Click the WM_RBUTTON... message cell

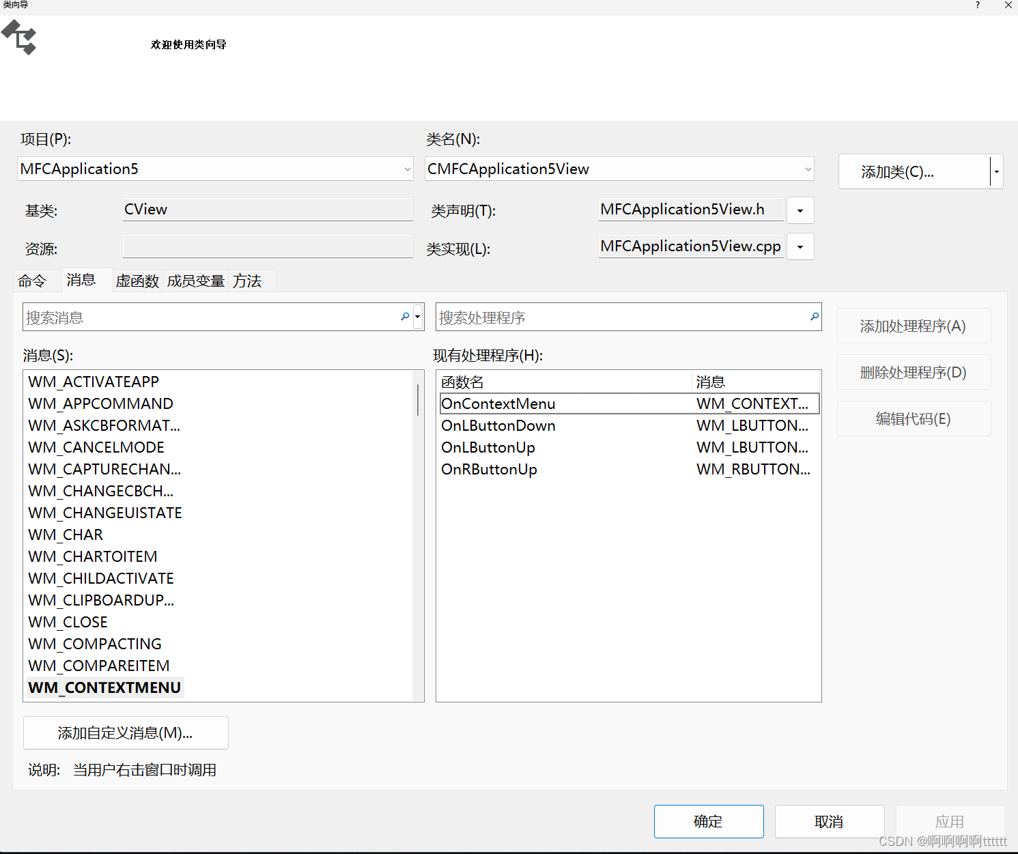[x=753, y=469]
